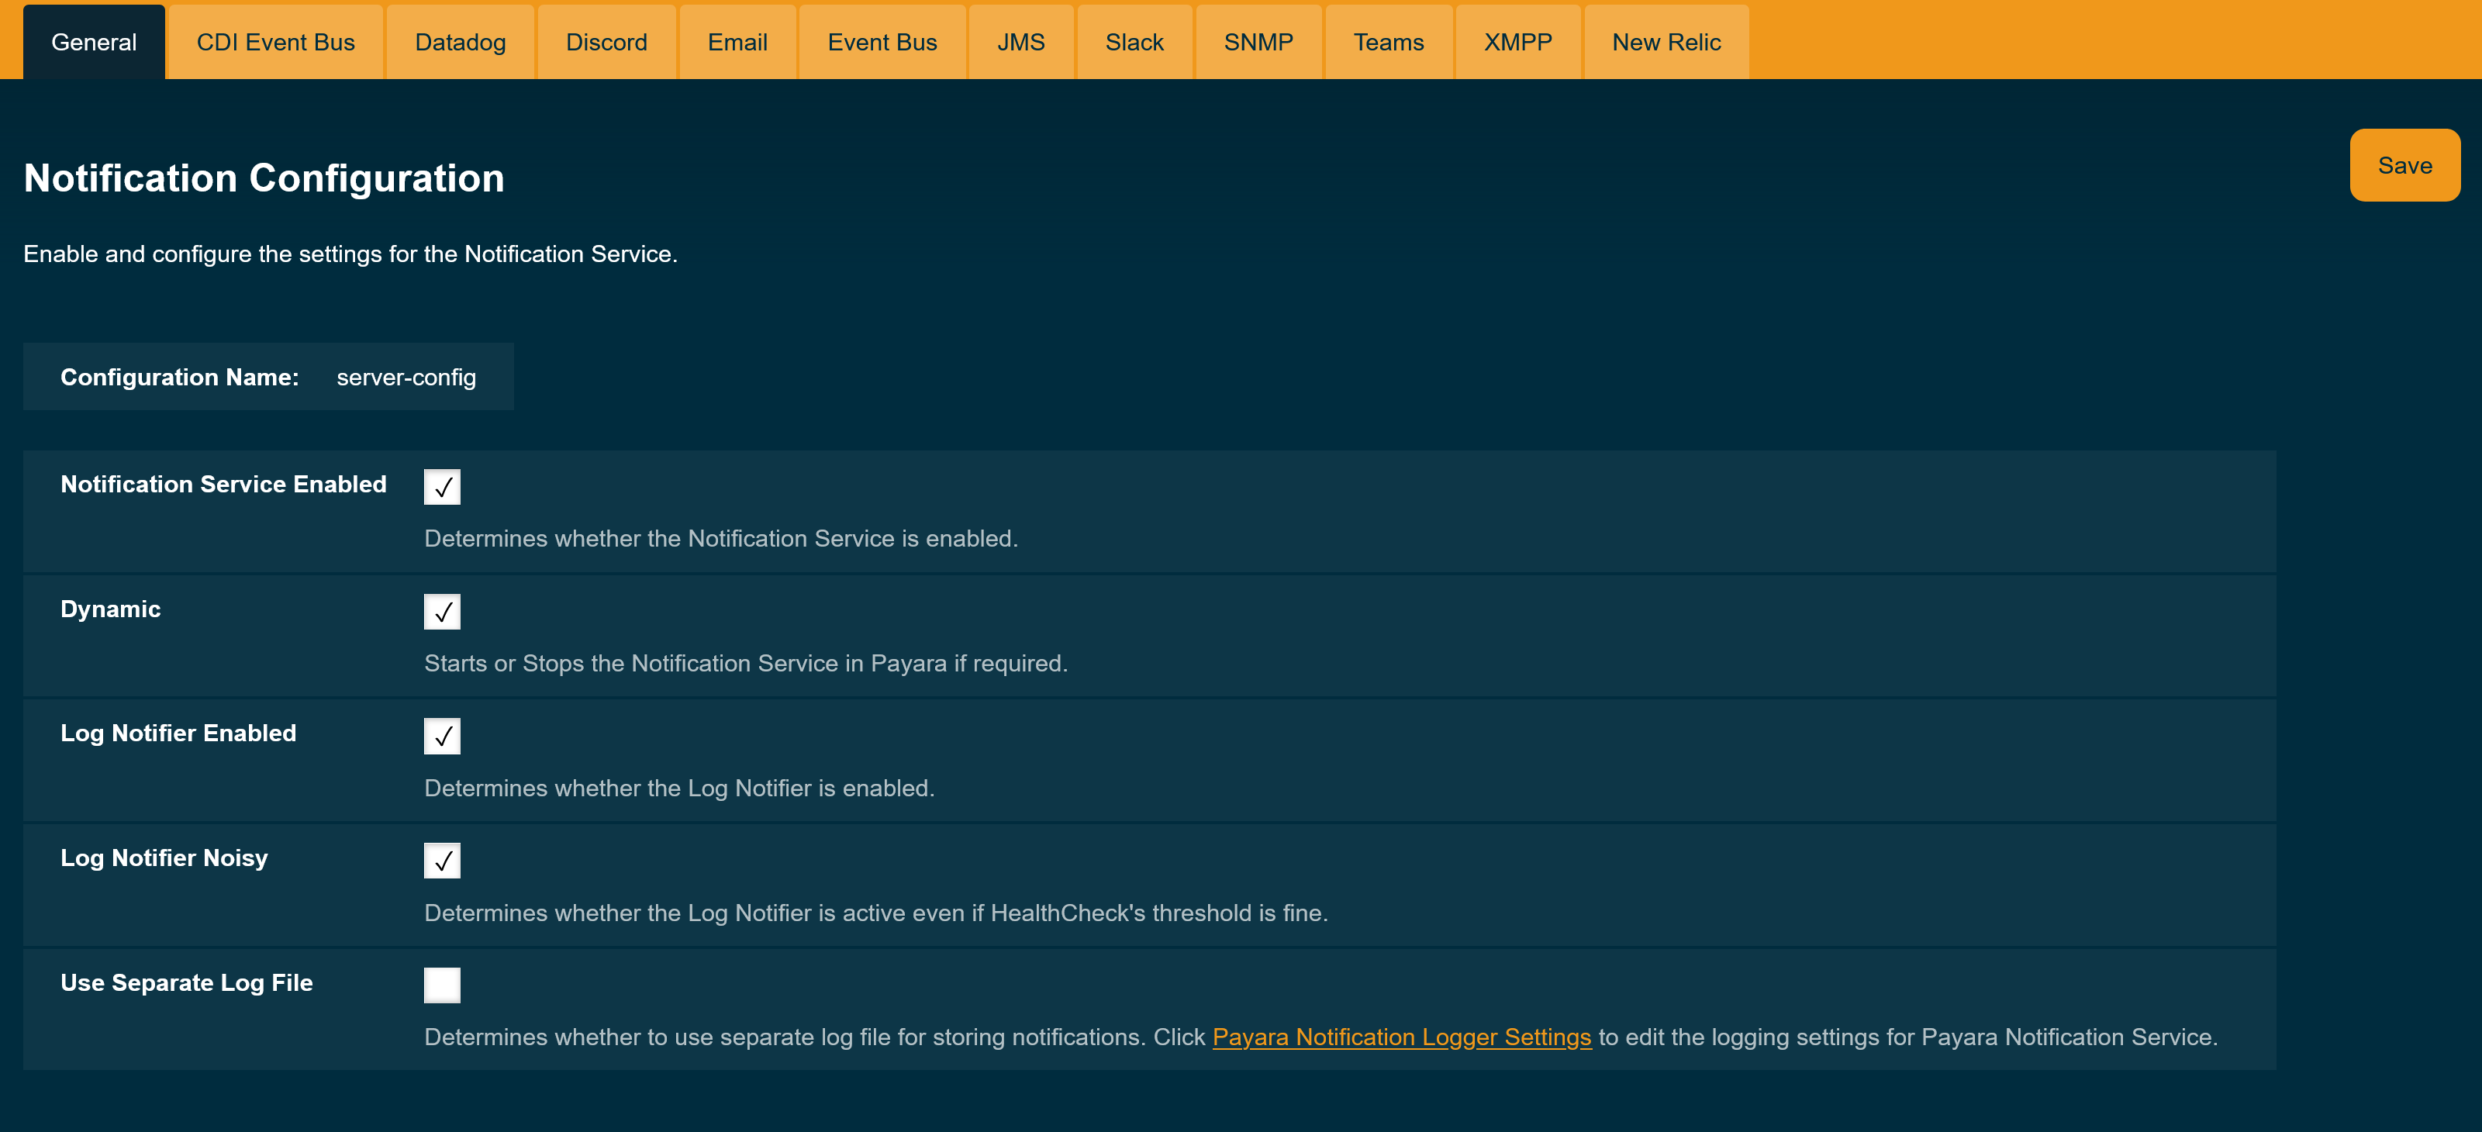Uncheck the Dynamic option
The height and width of the screenshot is (1132, 2482).
coord(441,611)
